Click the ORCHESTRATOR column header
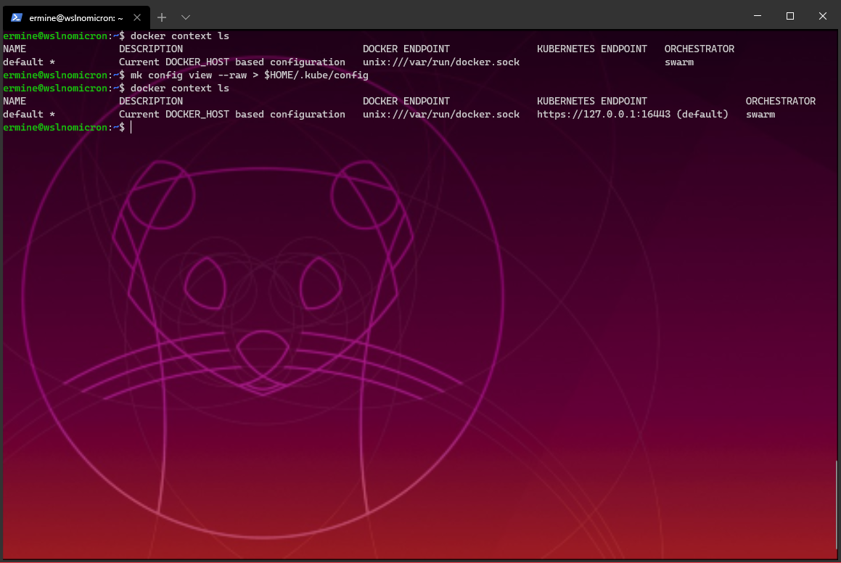841x563 pixels. point(781,101)
